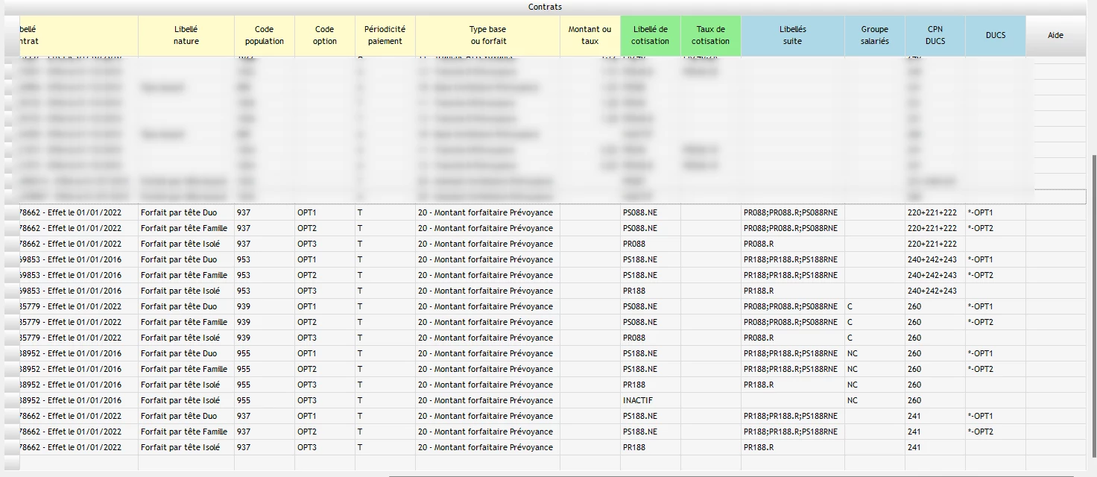Select '260' in the 939 OPT2 row
This screenshot has width=1097, height=477.
914,322
